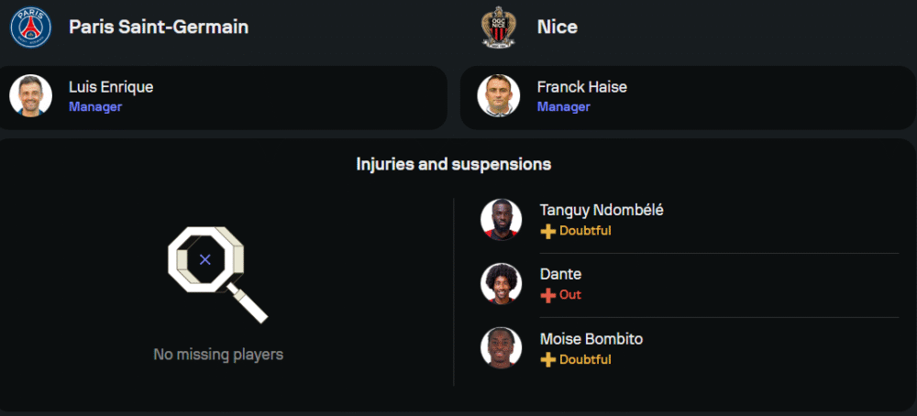917x416 pixels.
Task: Select the Franck Haise manager name
Action: (x=582, y=87)
